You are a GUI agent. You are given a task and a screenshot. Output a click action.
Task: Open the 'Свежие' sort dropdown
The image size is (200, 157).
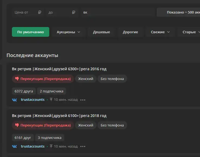[160, 32]
